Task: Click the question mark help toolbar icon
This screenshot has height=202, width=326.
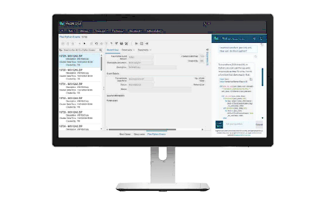Action: (x=111, y=43)
